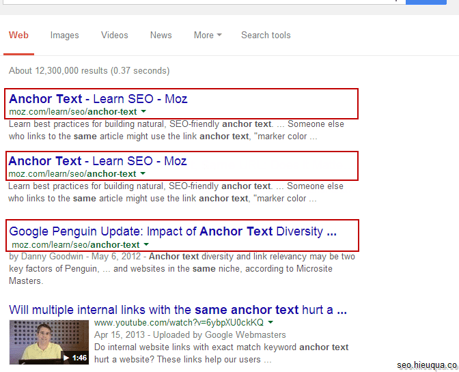Click the blue search button

(x=426, y=2)
